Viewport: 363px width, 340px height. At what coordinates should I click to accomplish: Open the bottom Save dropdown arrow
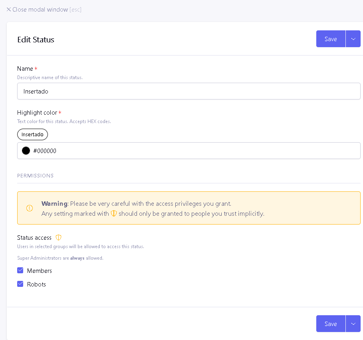(353, 324)
